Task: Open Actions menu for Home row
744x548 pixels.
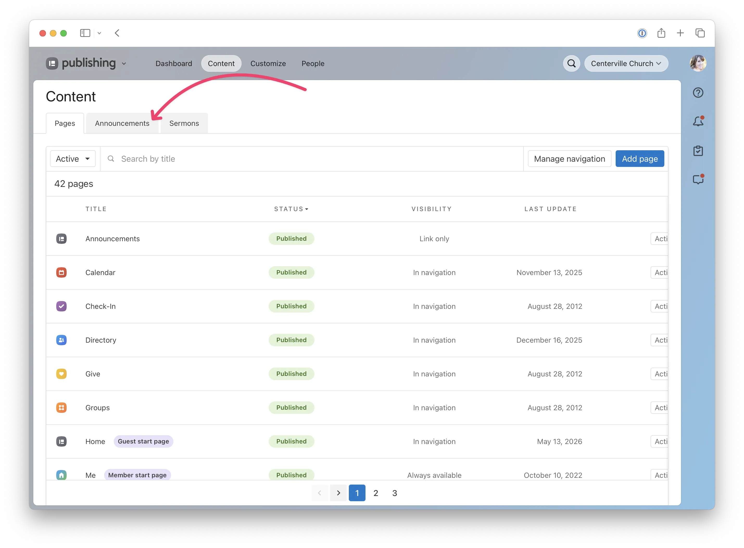Action: [660, 442]
